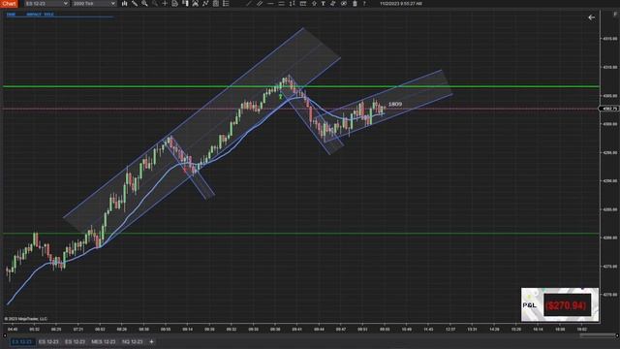This screenshot has width=620, height=349.
Task: Toggle the eye hide-drawings icon
Action: 344,4
